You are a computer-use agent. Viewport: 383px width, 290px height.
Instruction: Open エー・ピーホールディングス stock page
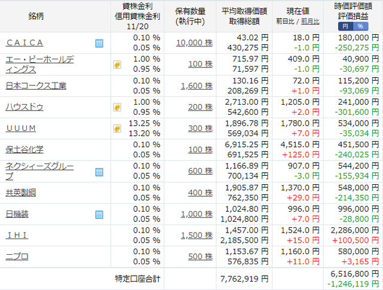point(39,65)
